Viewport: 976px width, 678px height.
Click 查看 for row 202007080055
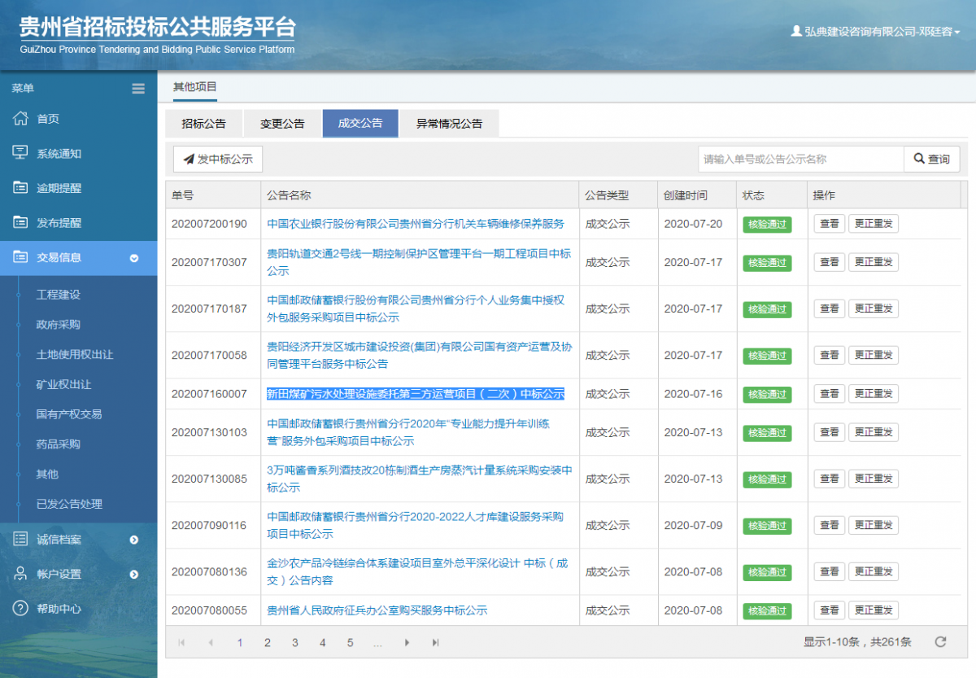point(829,610)
